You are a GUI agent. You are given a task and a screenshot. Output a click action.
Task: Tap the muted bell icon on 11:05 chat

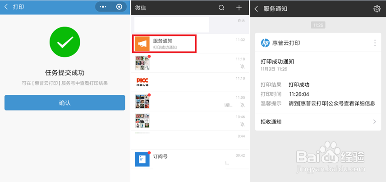[x=243, y=105]
